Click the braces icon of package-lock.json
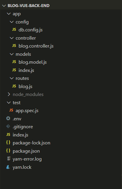 8,143
